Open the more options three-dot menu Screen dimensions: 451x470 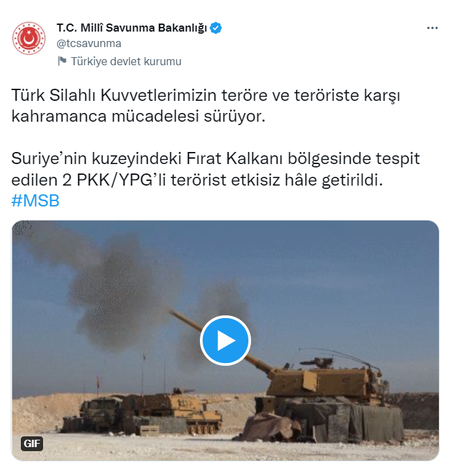tap(432, 28)
